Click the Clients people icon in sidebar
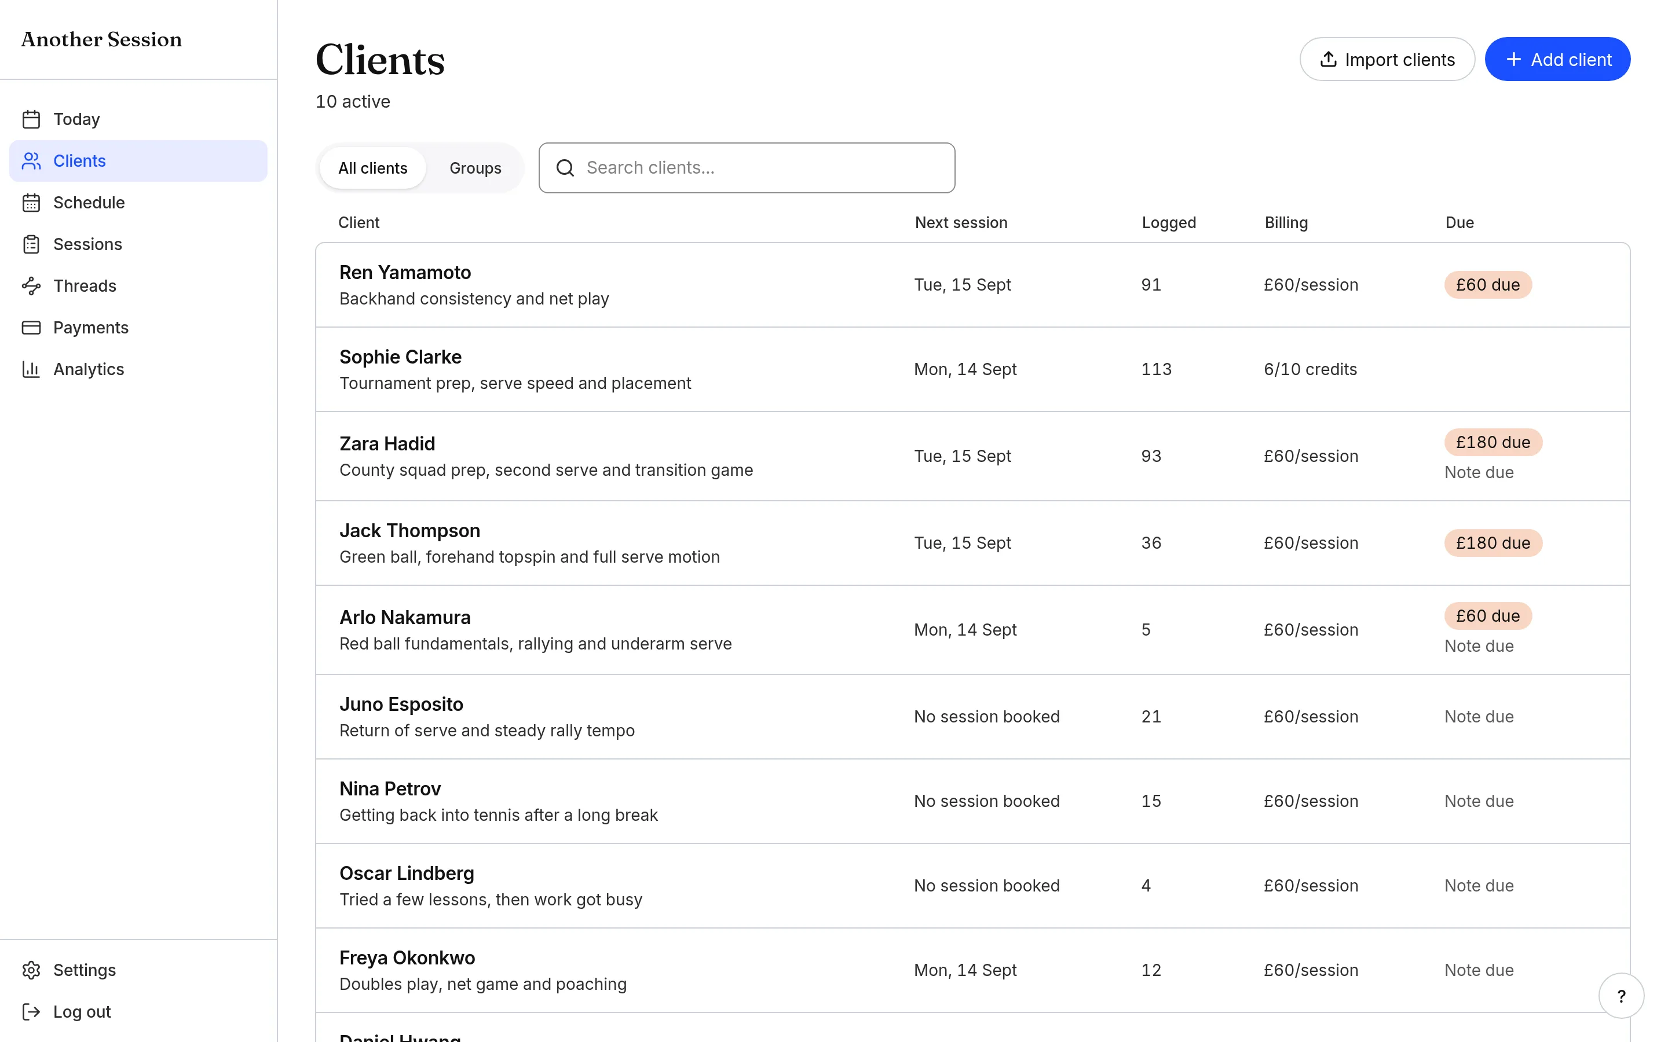This screenshot has height=1042, width=1668. click(31, 160)
